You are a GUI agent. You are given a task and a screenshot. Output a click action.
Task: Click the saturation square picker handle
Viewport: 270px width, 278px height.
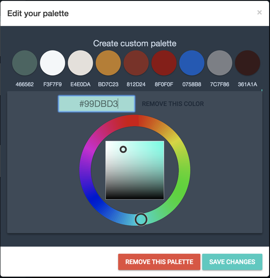(x=123, y=149)
